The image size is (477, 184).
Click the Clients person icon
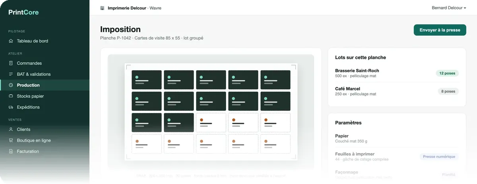(x=11, y=129)
